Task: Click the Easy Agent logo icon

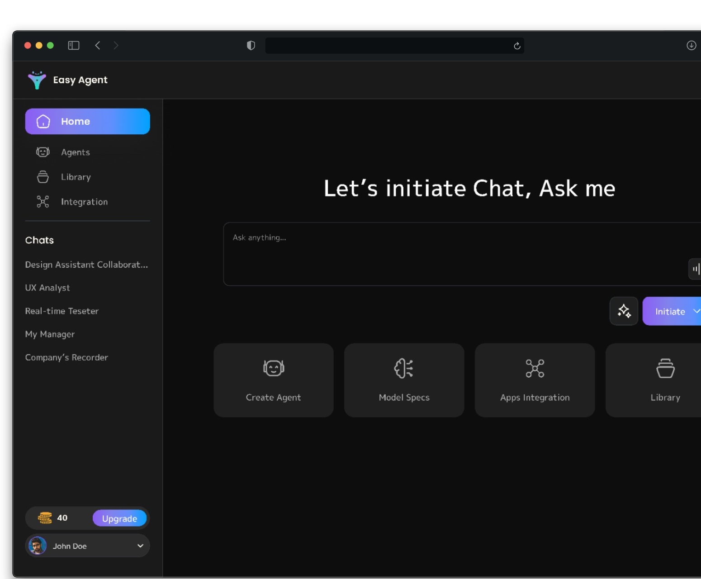Action: pyautogui.click(x=37, y=80)
